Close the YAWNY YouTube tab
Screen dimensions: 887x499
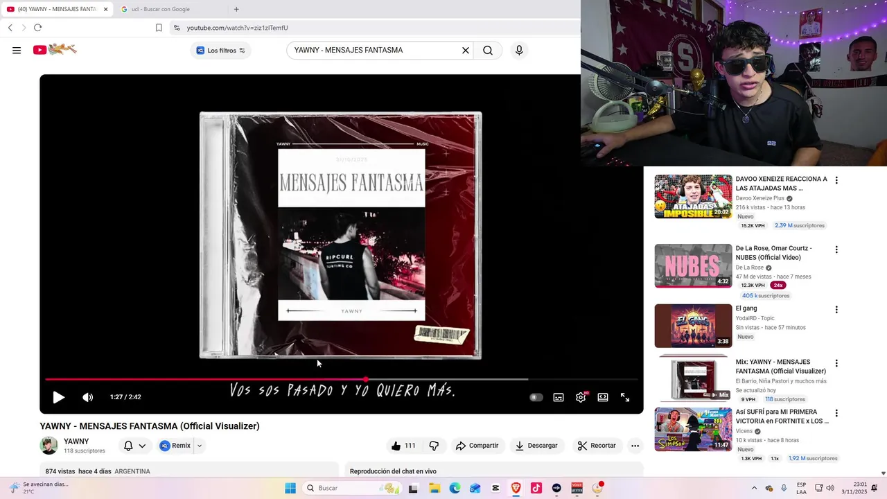[x=105, y=9]
